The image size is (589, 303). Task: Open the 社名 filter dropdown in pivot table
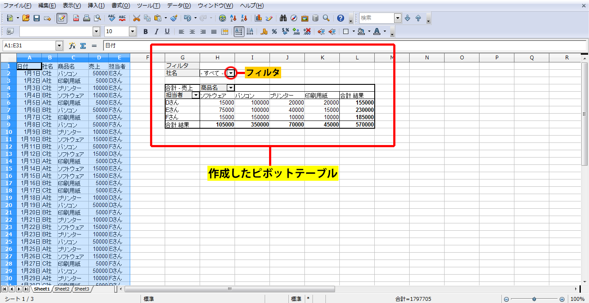coord(231,73)
